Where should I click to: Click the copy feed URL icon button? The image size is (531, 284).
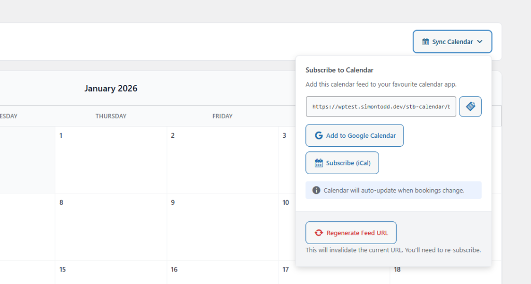tap(470, 106)
